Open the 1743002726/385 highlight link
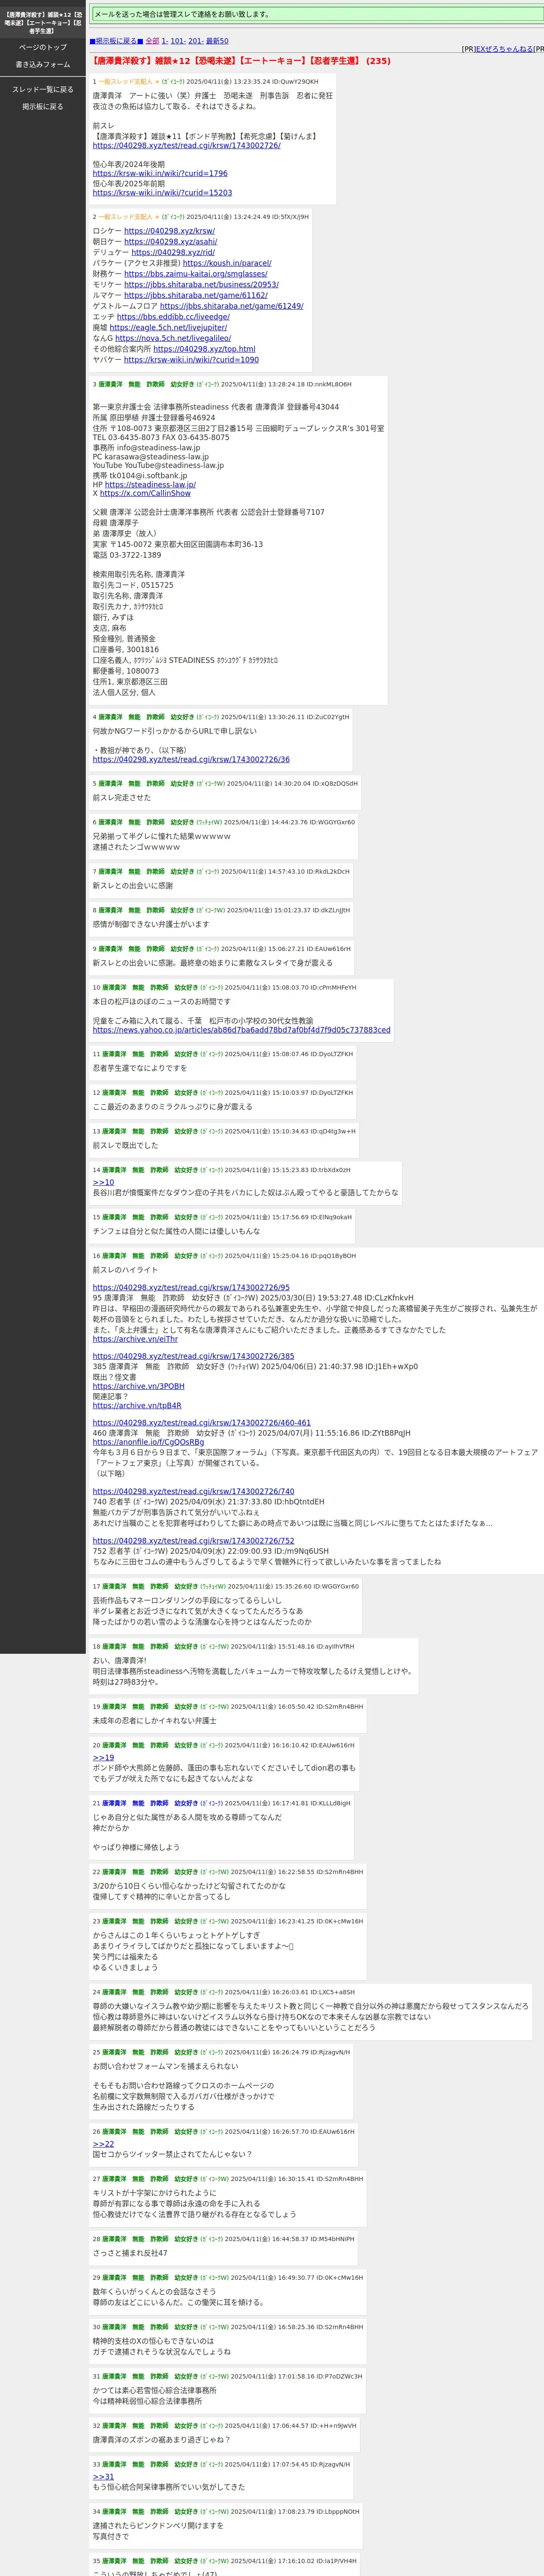The height and width of the screenshot is (2576, 544). [193, 1357]
